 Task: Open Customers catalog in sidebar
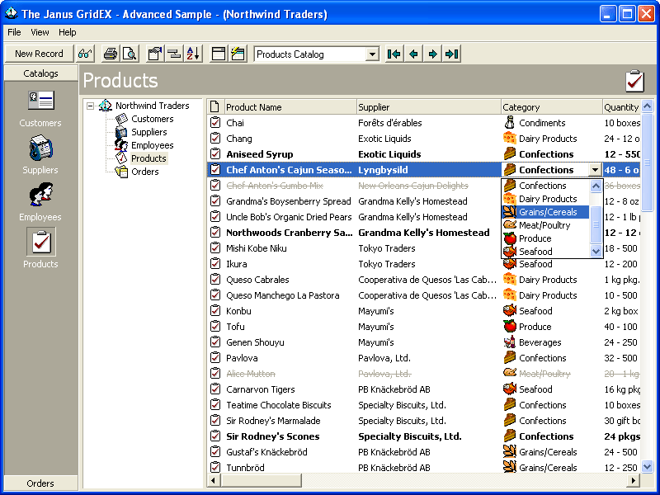pos(40,101)
